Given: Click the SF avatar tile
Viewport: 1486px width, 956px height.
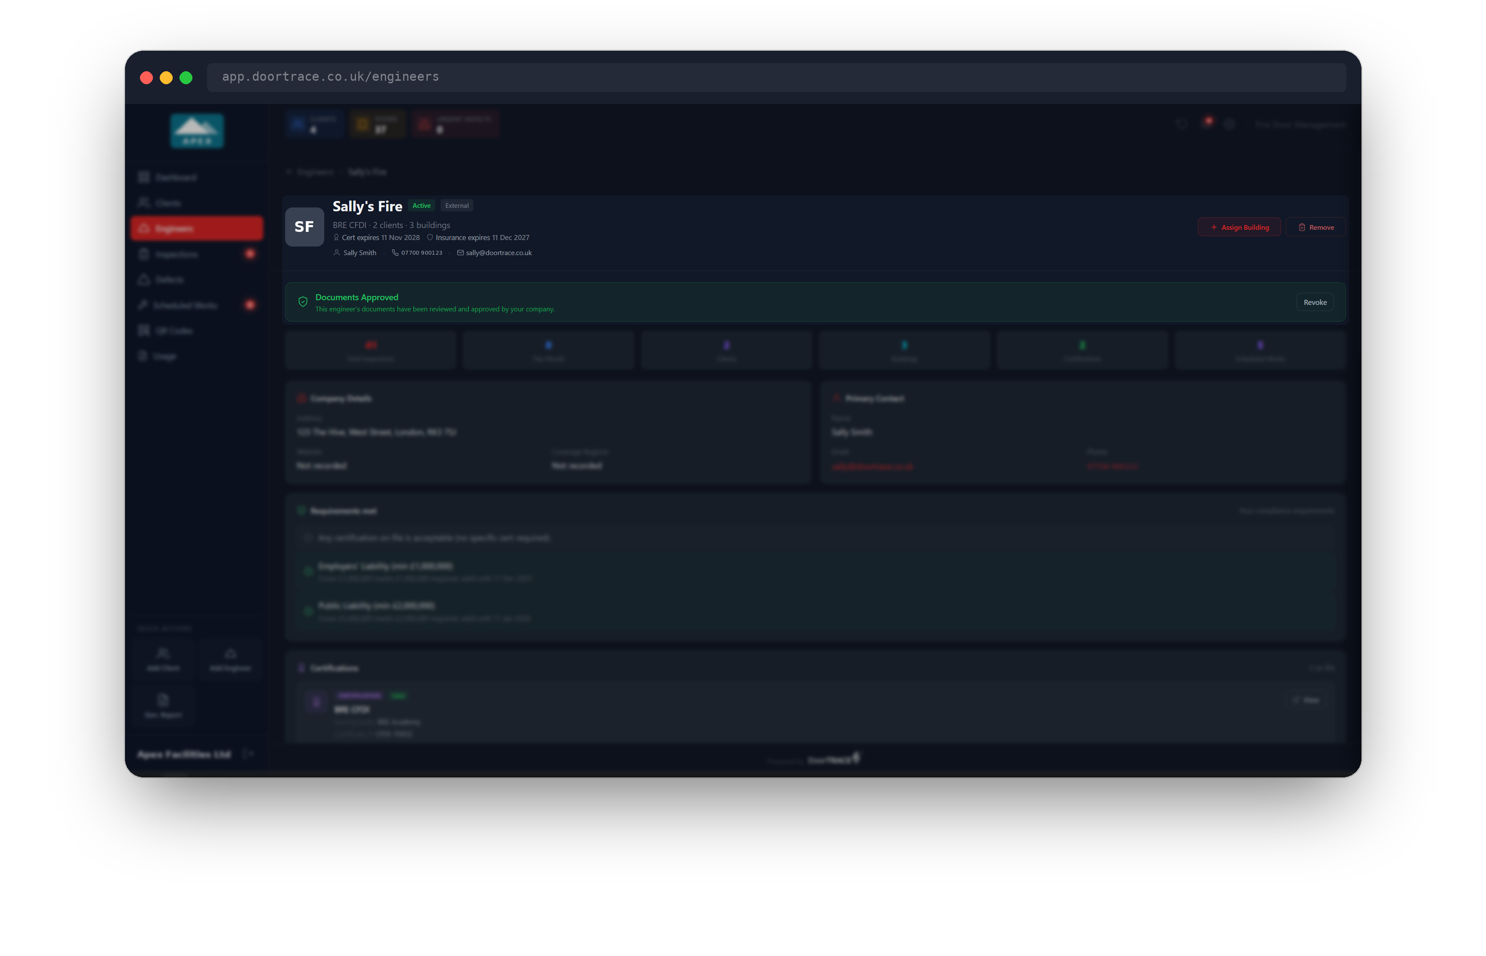Looking at the screenshot, I should point(304,227).
